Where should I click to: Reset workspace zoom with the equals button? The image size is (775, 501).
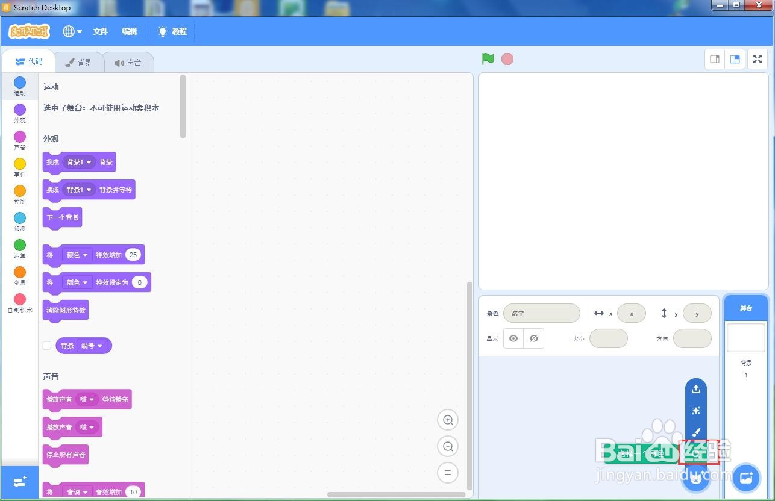448,473
